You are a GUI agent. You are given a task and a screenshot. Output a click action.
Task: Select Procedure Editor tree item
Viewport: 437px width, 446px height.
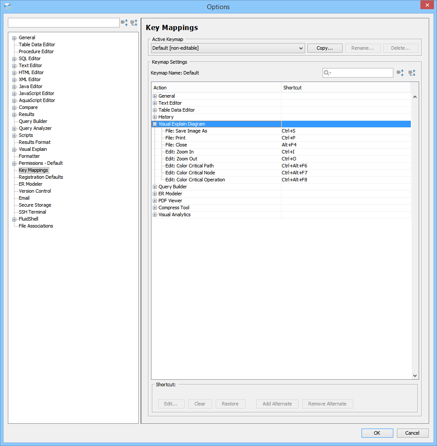point(36,51)
